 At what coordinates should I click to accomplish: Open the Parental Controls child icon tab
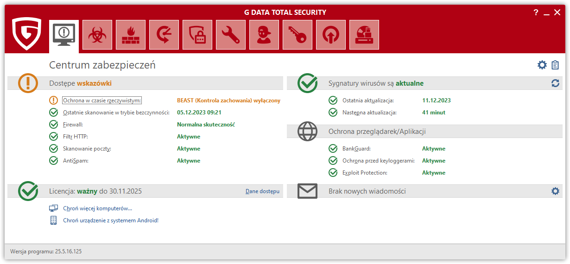pyautogui.click(x=264, y=35)
